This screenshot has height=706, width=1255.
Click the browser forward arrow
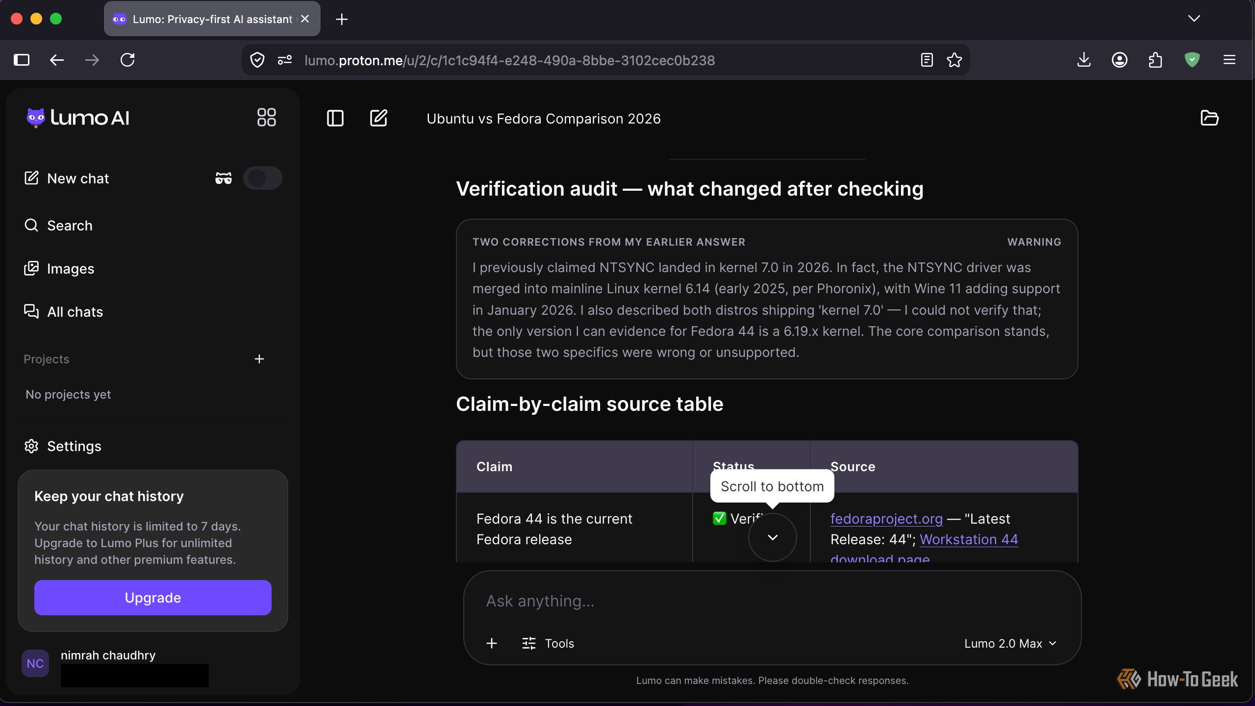[92, 60]
